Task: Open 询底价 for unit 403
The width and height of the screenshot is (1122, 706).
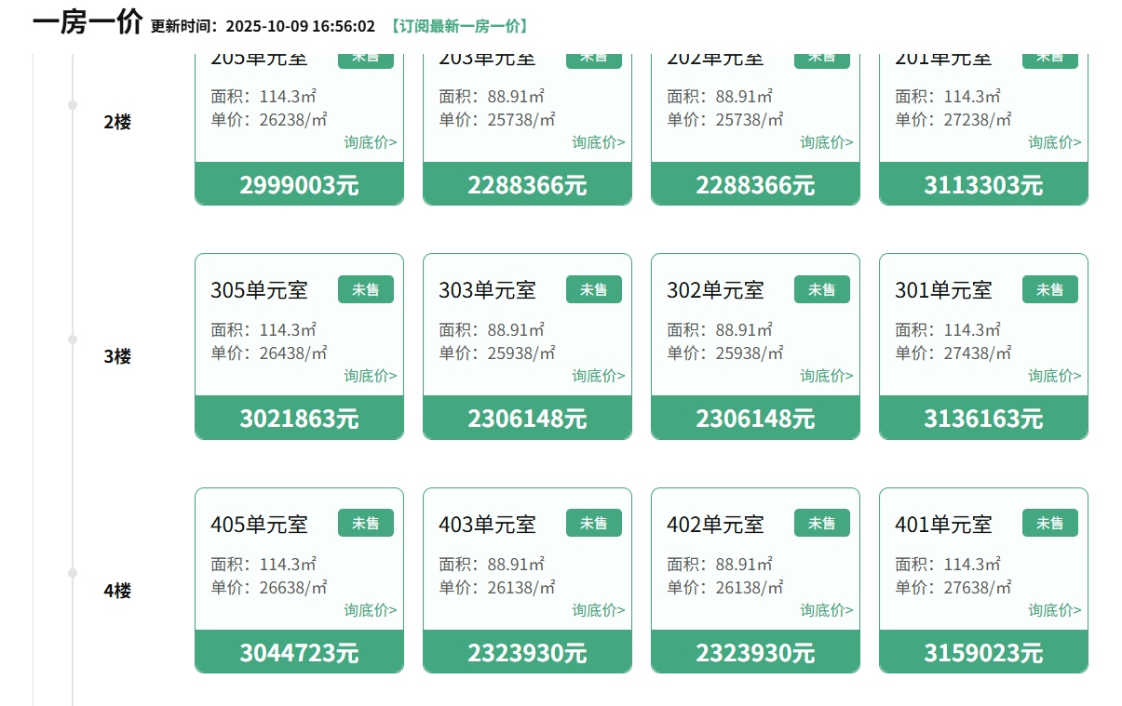Action: pos(598,610)
